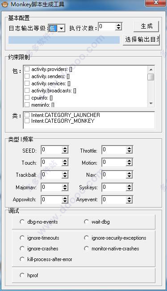167x291 pixels.
Task: Click the 选择输出目录 output directory button
Action: pos(142,39)
